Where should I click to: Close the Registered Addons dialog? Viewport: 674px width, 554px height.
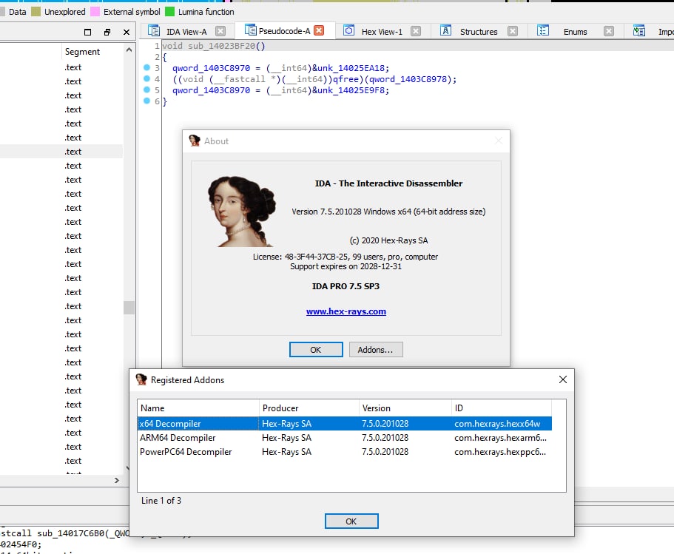563,379
